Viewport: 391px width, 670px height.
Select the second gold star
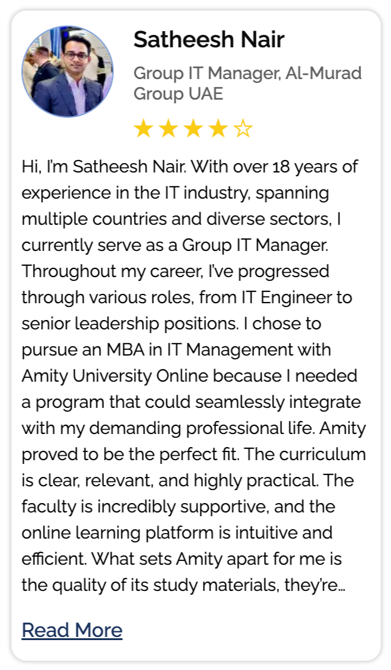point(168,129)
